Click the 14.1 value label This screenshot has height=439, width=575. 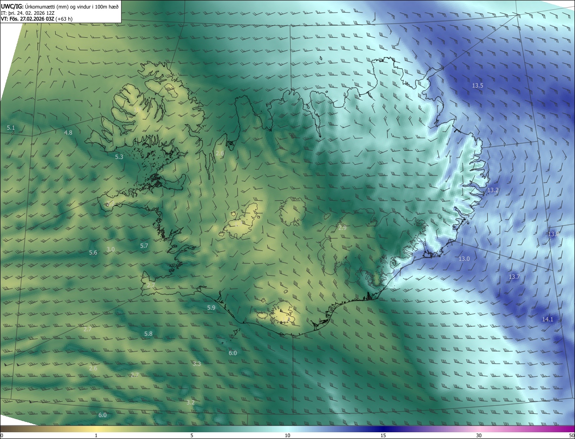548,320
